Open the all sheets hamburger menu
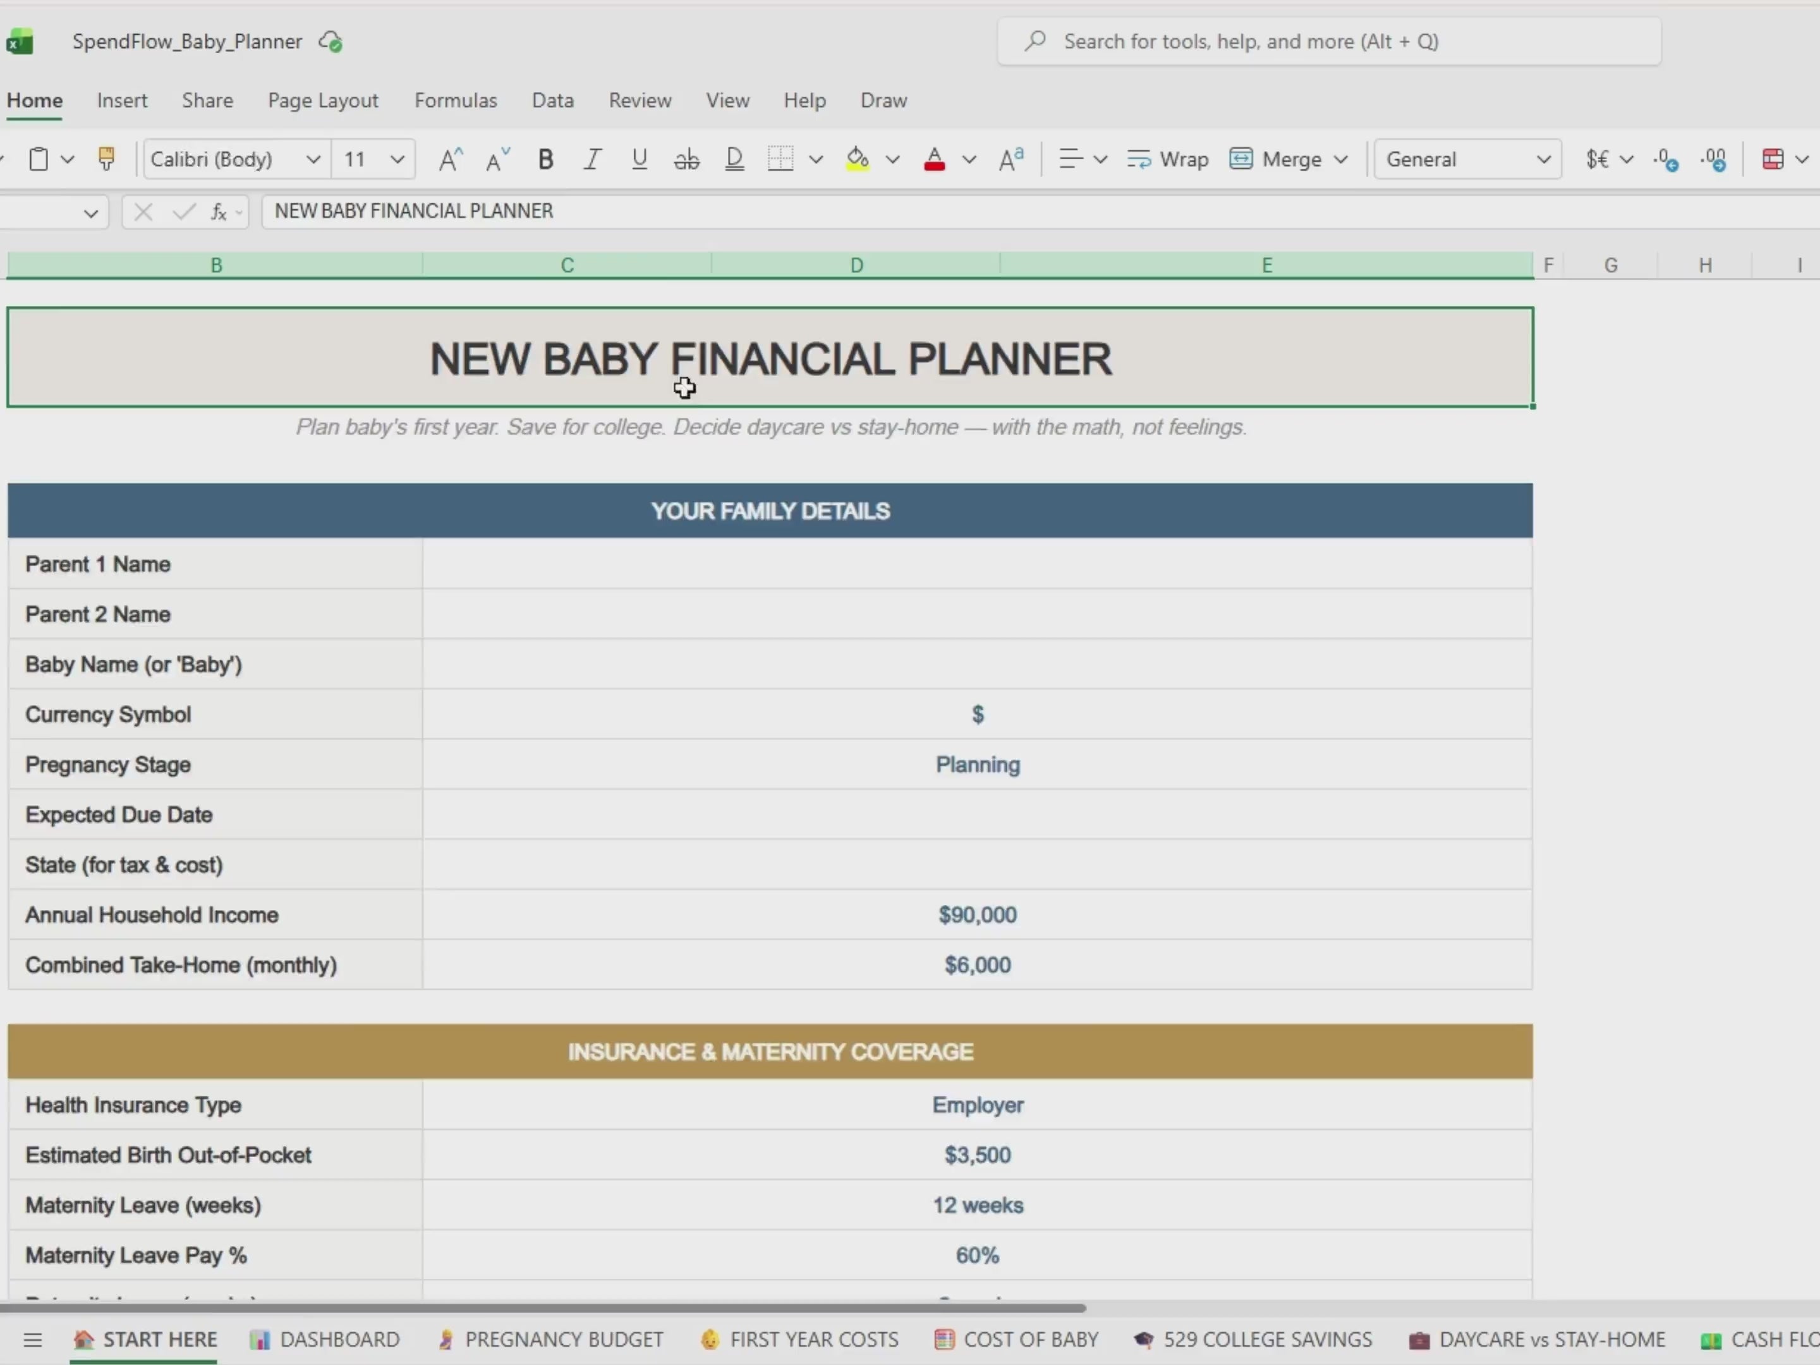 click(x=33, y=1340)
